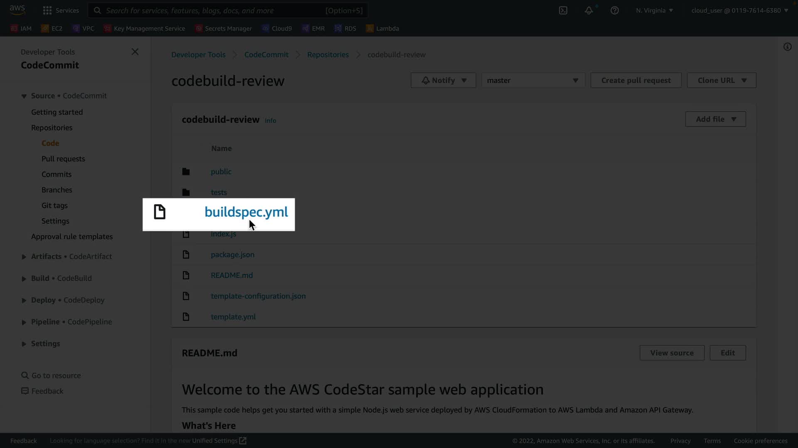Click the Create pull request button
This screenshot has width=798, height=448.
635,80
